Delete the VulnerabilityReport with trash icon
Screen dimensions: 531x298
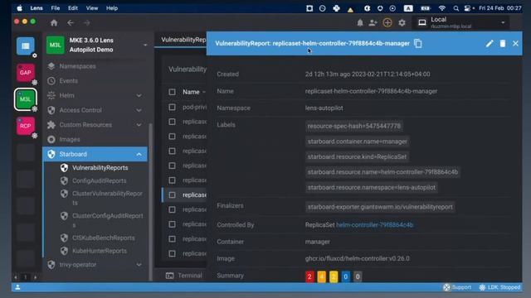tap(503, 43)
